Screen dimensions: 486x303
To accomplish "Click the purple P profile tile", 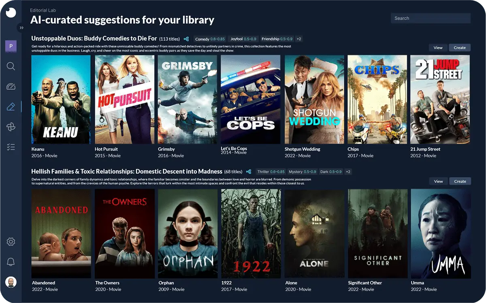I will tap(11, 46).
